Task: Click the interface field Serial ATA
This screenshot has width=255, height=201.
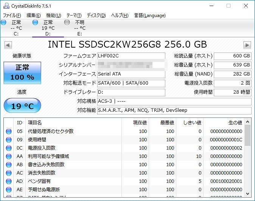Action: click(131, 74)
